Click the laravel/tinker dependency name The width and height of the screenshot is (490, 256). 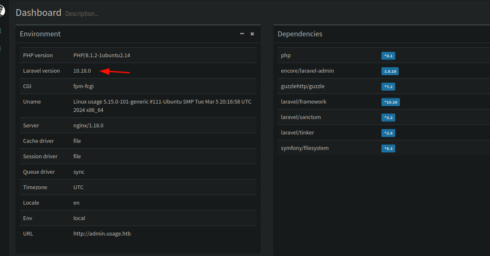298,133
